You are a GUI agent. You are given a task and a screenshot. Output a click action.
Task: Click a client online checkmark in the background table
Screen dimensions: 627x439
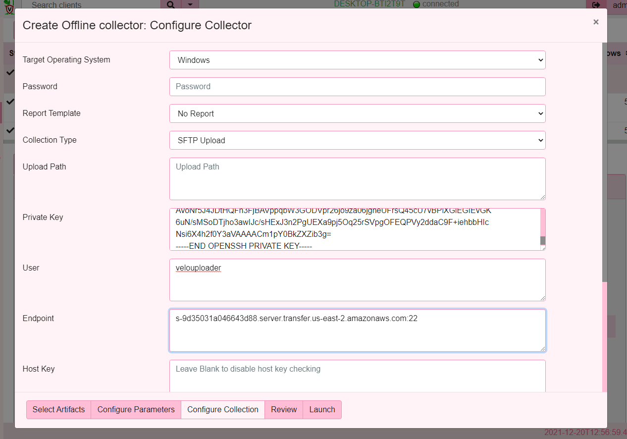tap(11, 72)
